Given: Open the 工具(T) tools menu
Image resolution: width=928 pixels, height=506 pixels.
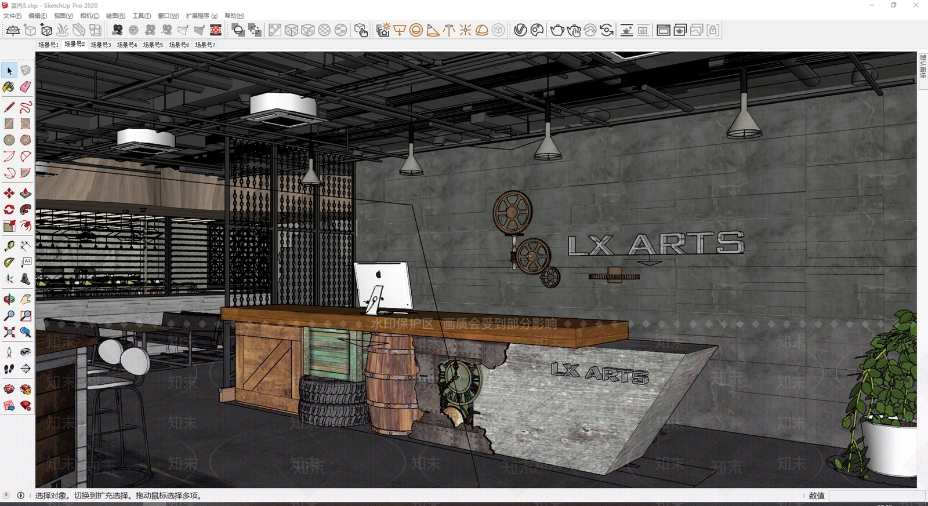Looking at the screenshot, I should click(x=142, y=16).
